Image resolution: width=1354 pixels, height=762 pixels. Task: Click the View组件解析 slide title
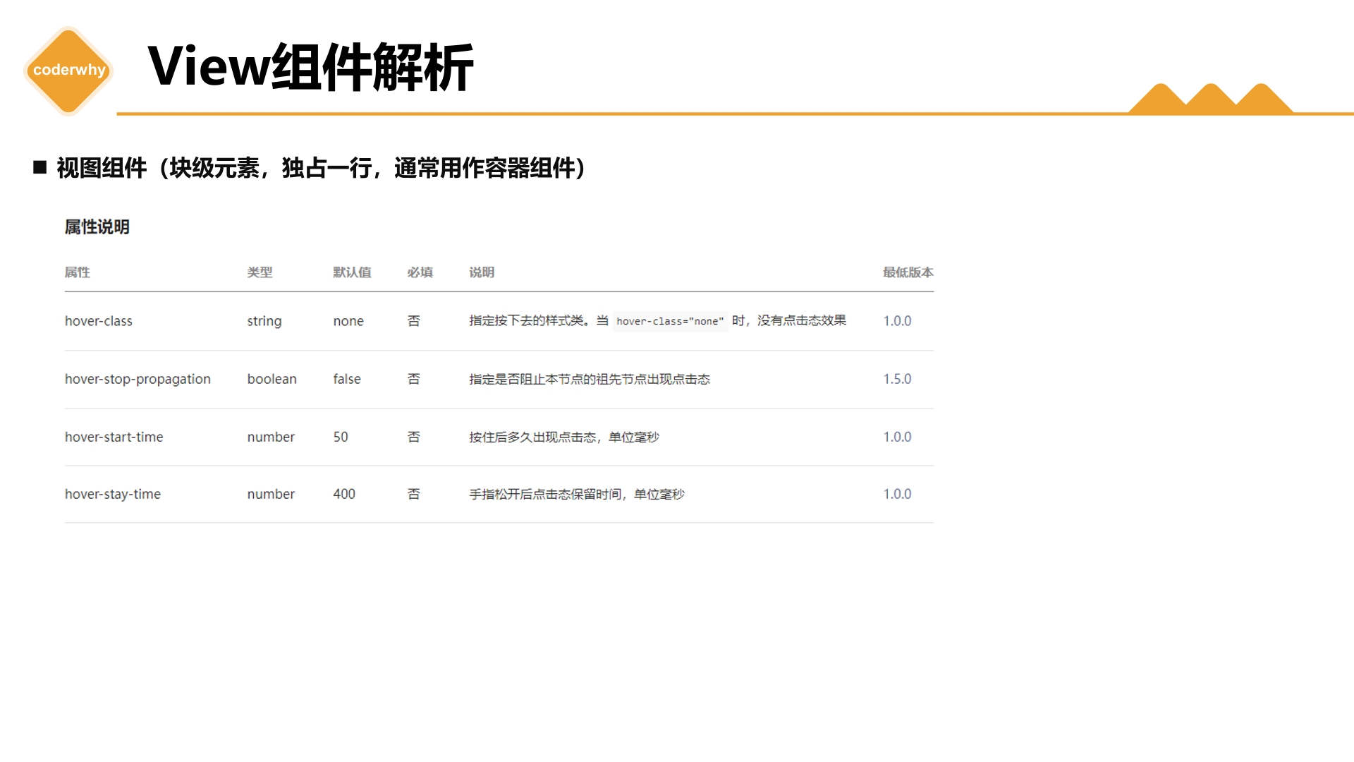point(310,67)
